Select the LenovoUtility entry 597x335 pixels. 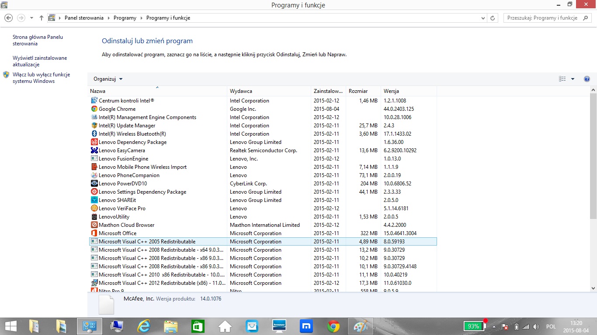click(263, 217)
